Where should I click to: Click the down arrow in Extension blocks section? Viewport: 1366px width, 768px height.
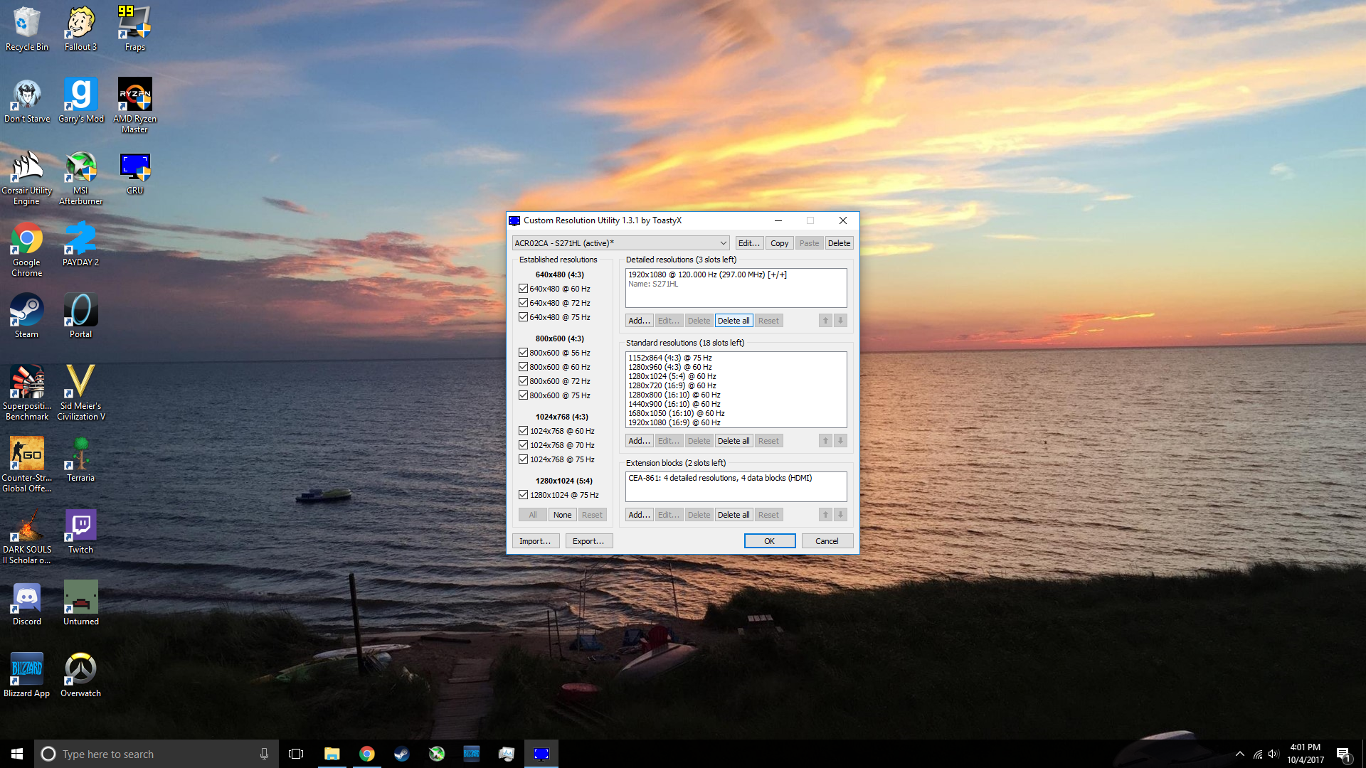[x=840, y=515]
